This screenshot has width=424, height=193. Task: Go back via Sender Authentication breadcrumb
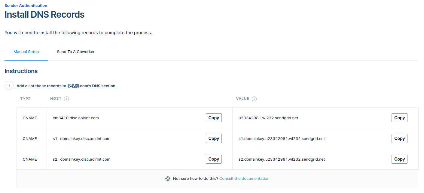pyautogui.click(x=26, y=5)
